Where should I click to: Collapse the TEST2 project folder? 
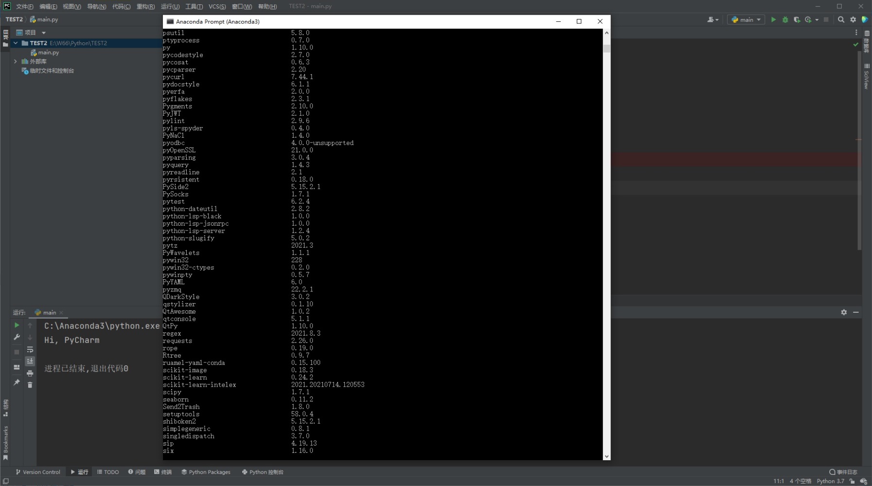coord(16,43)
